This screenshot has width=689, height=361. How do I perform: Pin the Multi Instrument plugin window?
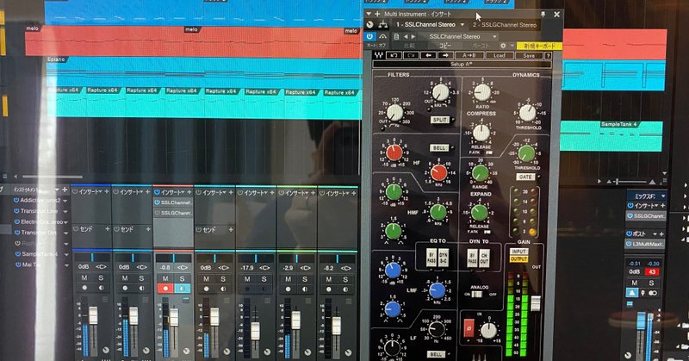[x=543, y=15]
